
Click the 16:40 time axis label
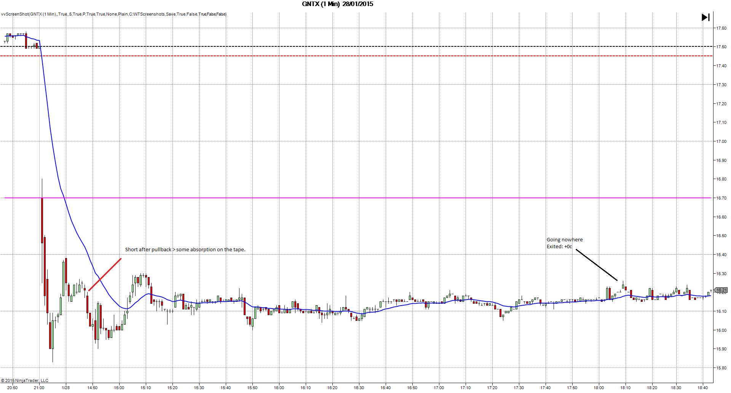point(386,388)
